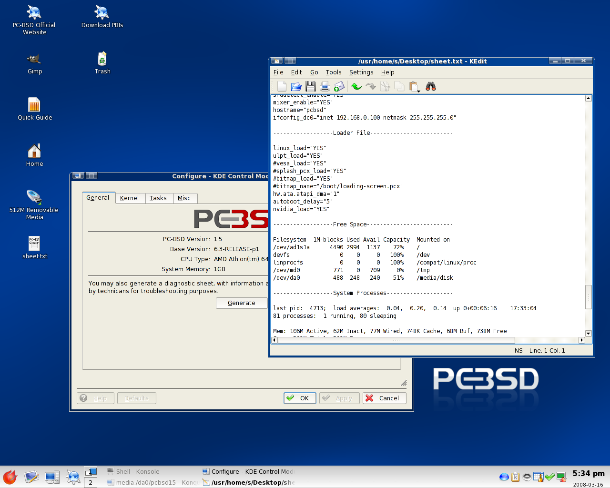Viewport: 610px width, 488px height.
Task: Click the Open file folder icon in KEdit
Action: [x=296, y=86]
